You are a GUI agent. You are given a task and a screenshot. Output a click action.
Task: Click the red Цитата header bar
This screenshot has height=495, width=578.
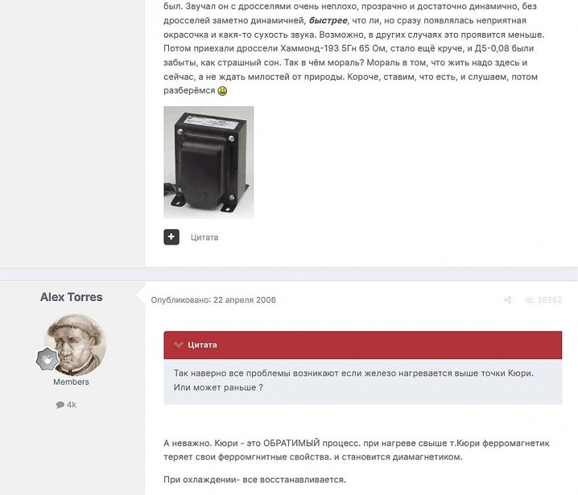pyautogui.click(x=363, y=345)
